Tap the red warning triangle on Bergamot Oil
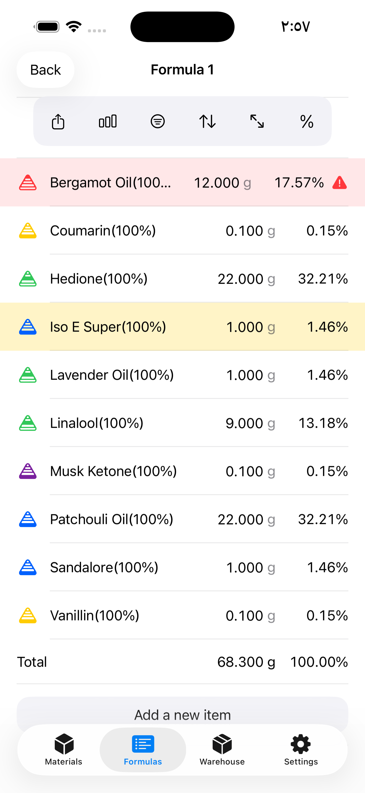 pos(340,182)
